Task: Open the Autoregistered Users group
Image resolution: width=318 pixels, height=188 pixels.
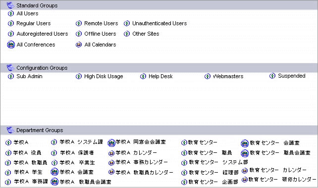Action: click(42, 34)
